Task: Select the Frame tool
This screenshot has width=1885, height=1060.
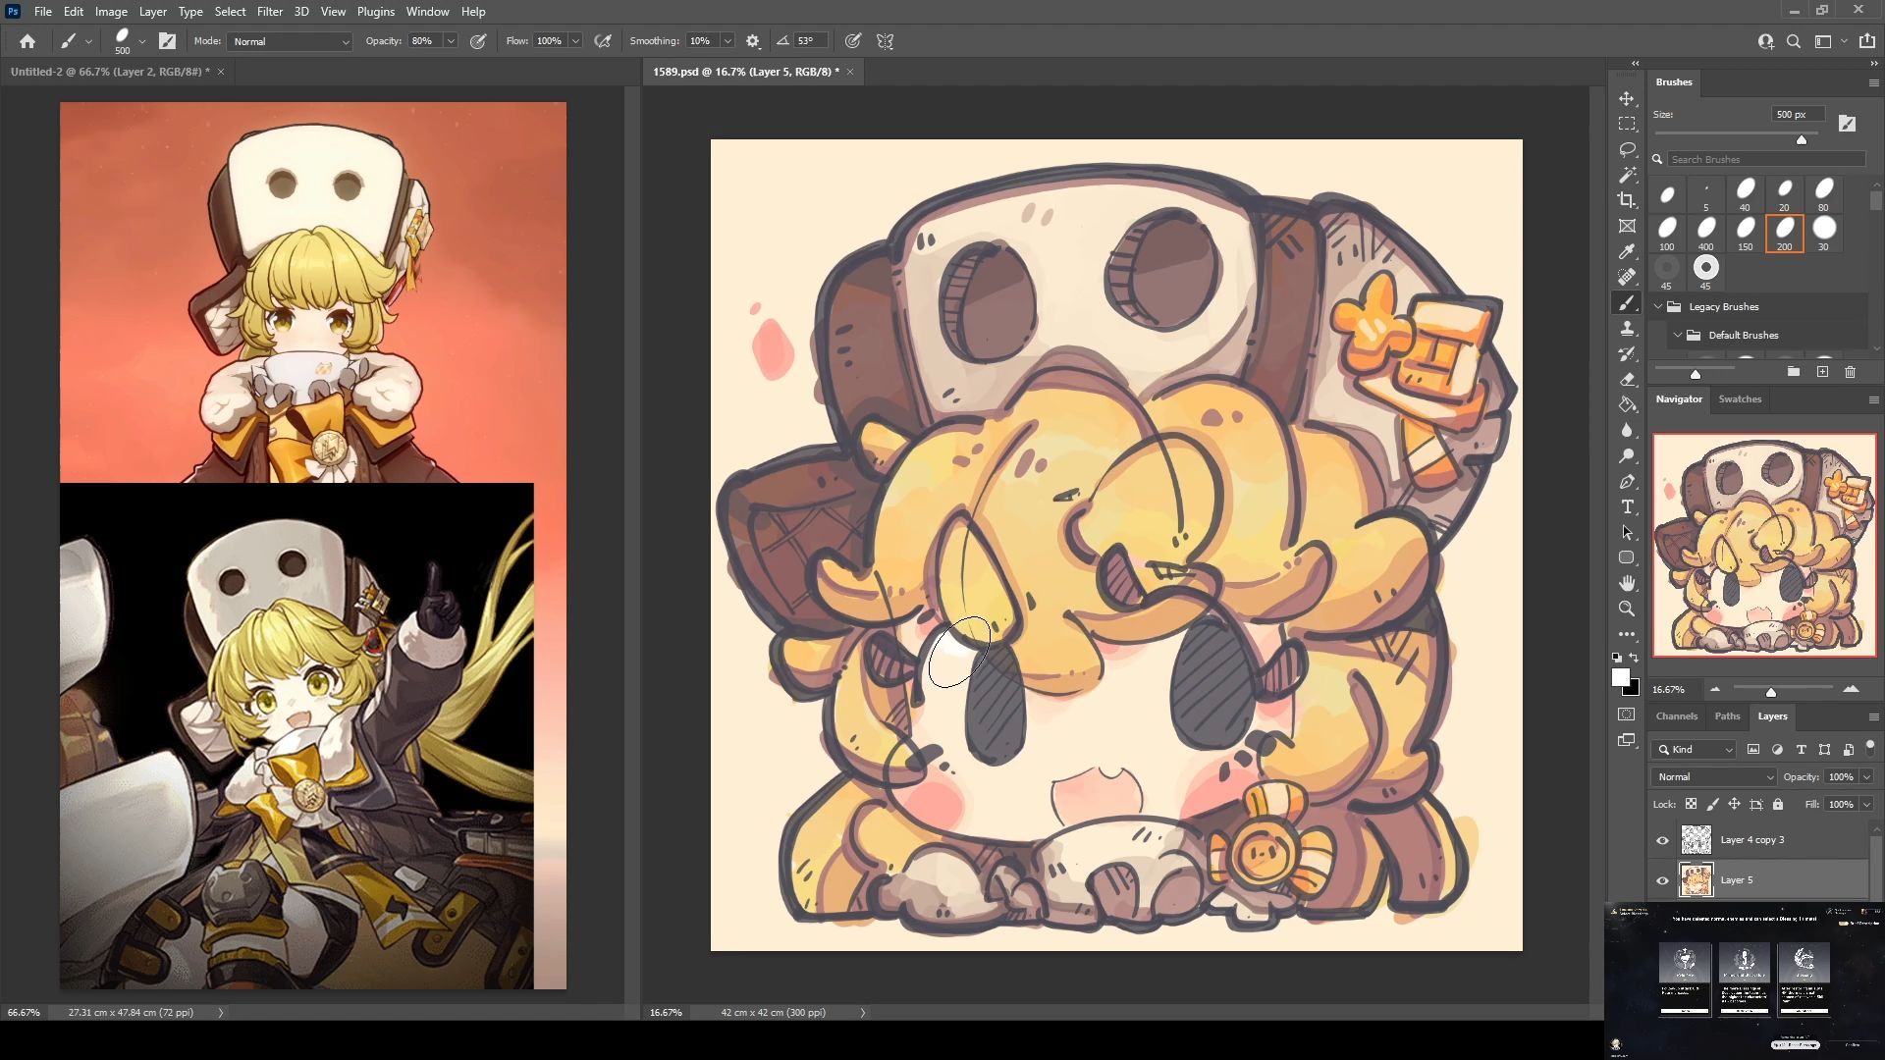Action: pos(1627,226)
